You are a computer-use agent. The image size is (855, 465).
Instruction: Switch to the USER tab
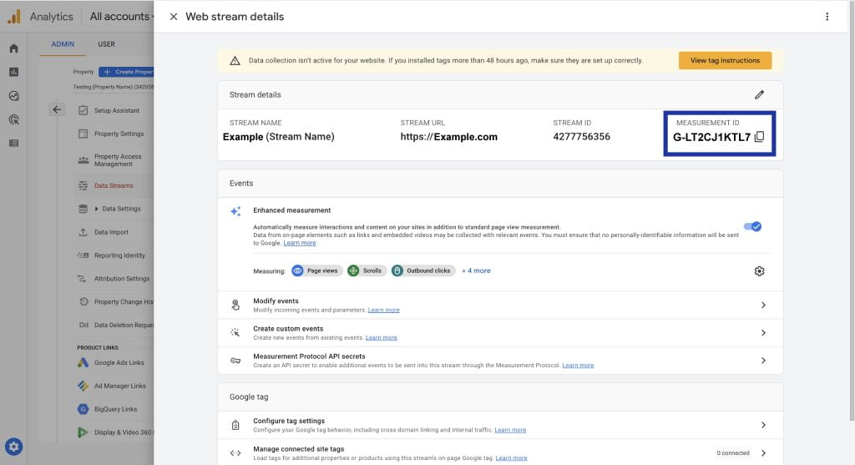[x=106, y=44]
